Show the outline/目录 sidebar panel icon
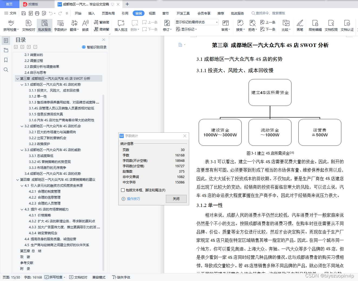This screenshot has height=281, width=358. (6, 41)
